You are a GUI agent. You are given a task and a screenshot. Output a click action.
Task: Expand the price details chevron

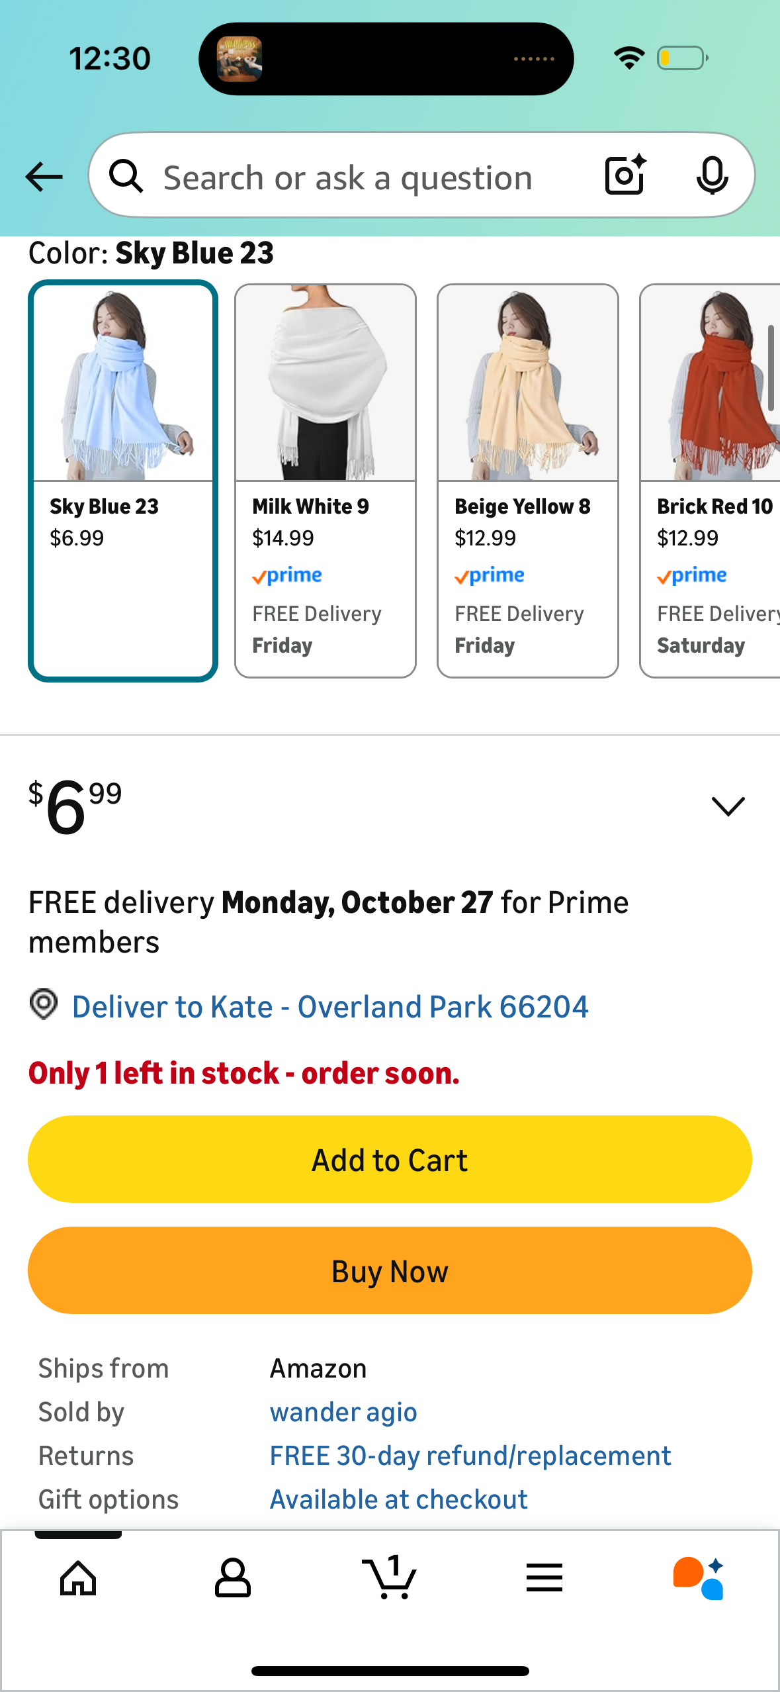point(728,806)
